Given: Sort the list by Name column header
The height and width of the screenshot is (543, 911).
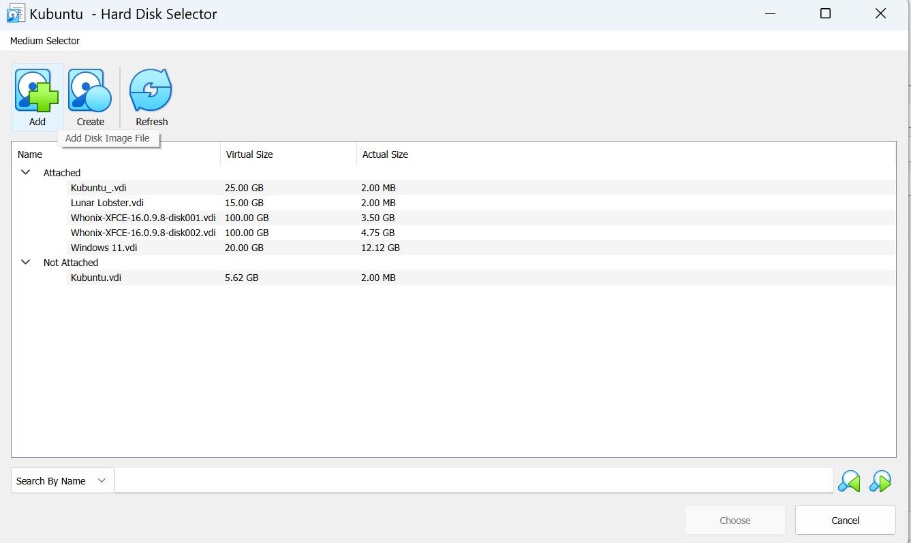Looking at the screenshot, I should pos(30,154).
